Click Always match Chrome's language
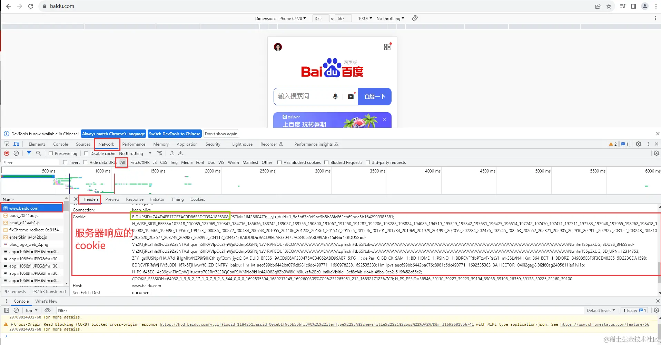This screenshot has width=661, height=345. (114, 134)
